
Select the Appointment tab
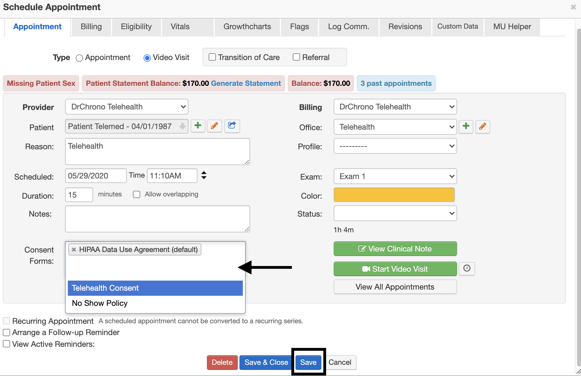(37, 27)
